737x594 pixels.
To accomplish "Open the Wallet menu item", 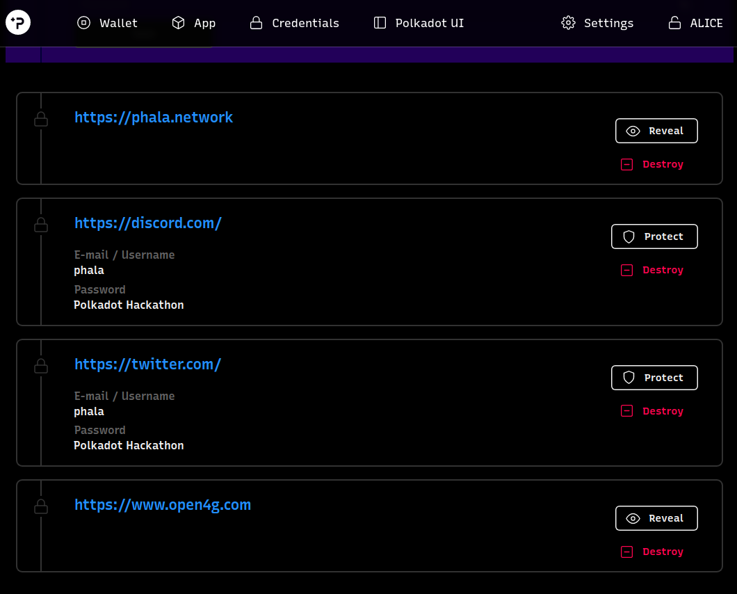I will (x=107, y=23).
